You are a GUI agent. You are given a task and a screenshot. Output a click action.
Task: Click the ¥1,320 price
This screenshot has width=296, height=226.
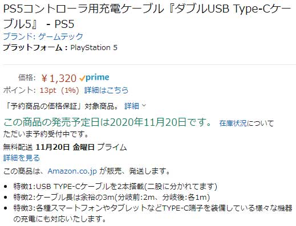point(59,78)
